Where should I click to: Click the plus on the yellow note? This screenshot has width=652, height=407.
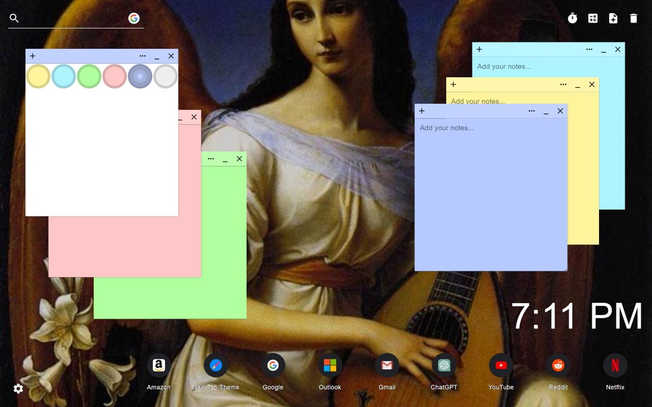pyautogui.click(x=453, y=84)
